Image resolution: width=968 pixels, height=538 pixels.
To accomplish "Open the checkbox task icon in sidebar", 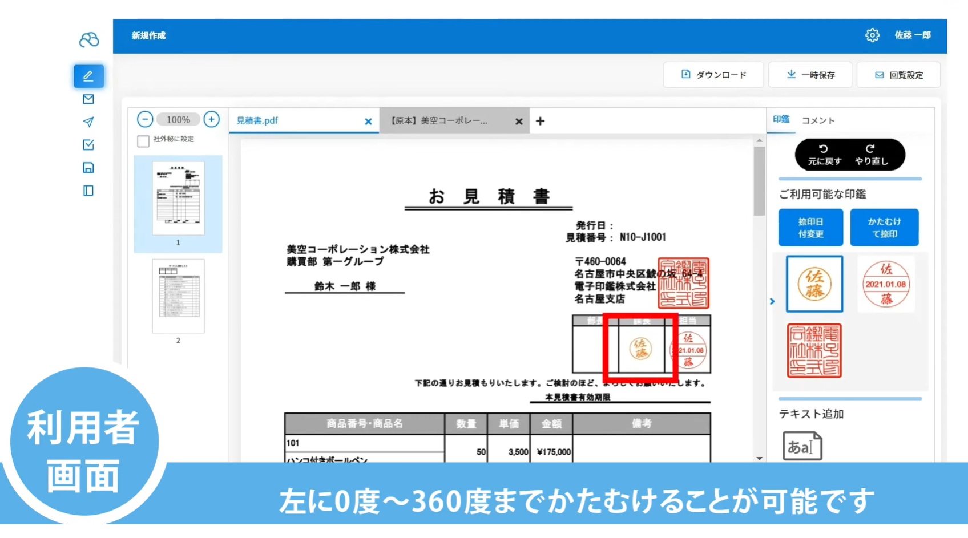I will point(88,145).
